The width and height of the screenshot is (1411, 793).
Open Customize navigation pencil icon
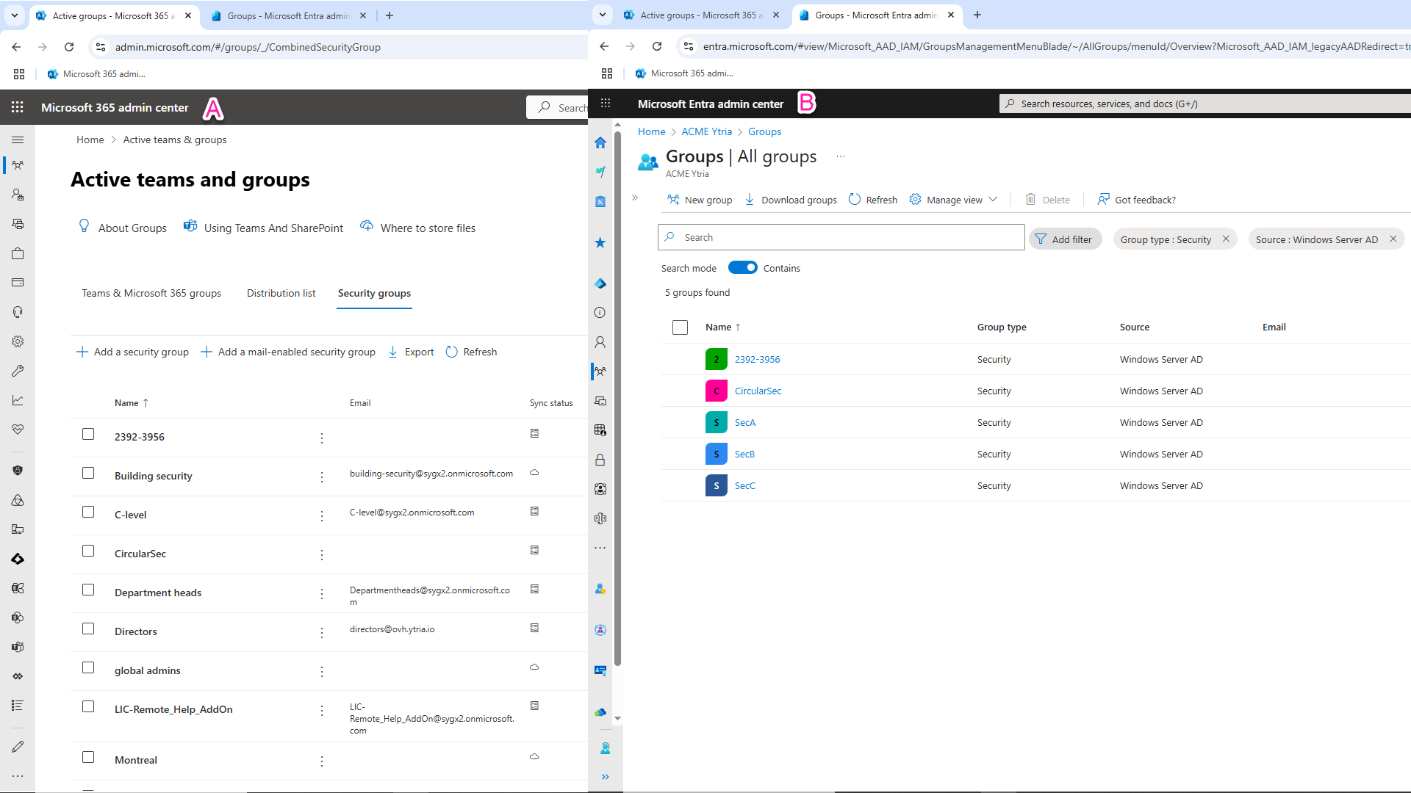18,747
